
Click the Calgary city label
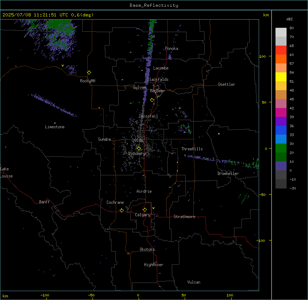pos(143,215)
